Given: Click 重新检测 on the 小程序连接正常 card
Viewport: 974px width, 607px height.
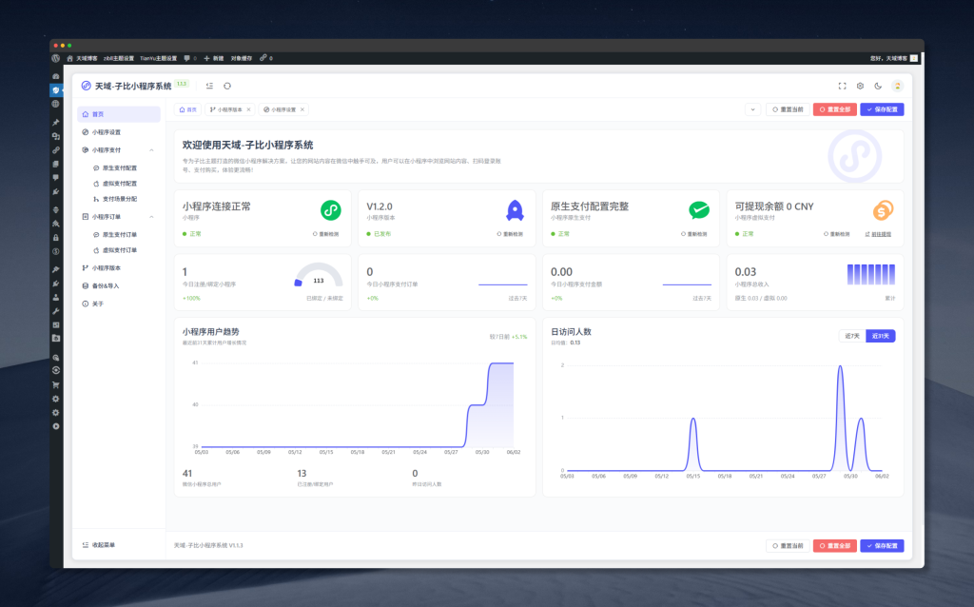Looking at the screenshot, I should [x=326, y=234].
